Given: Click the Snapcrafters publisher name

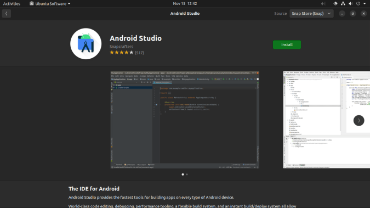Looking at the screenshot, I should pos(121,47).
